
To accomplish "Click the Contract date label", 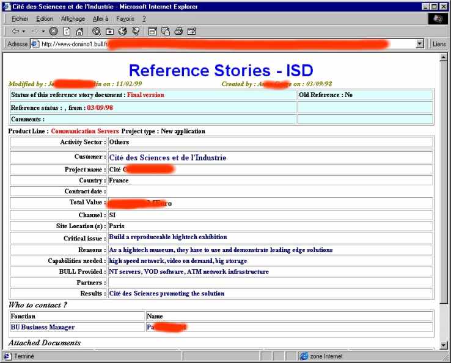I will tap(85, 192).
